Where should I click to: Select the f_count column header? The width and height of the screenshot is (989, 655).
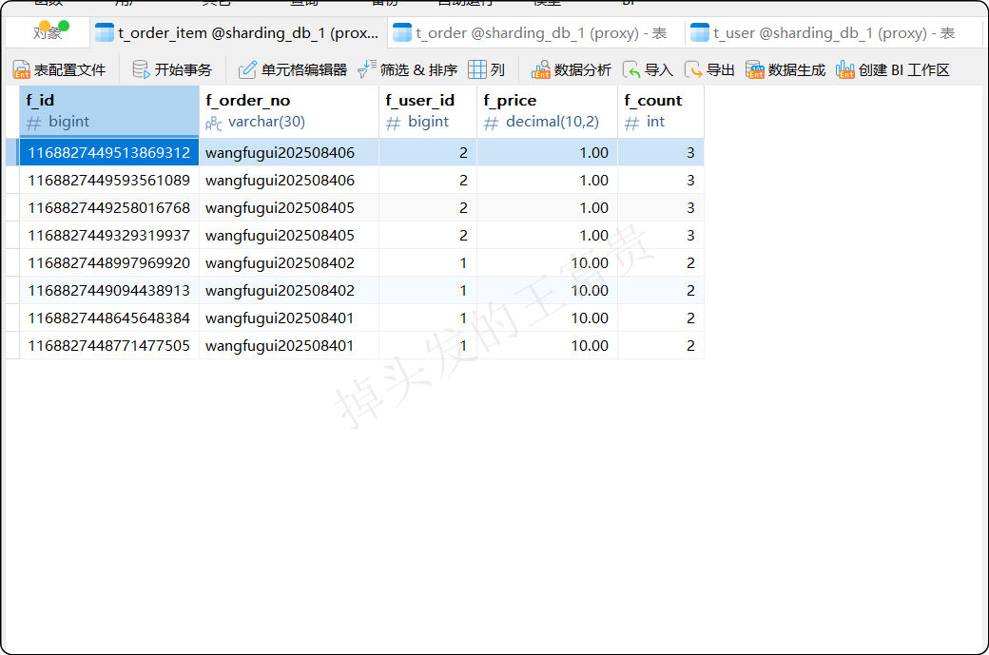tap(660, 111)
